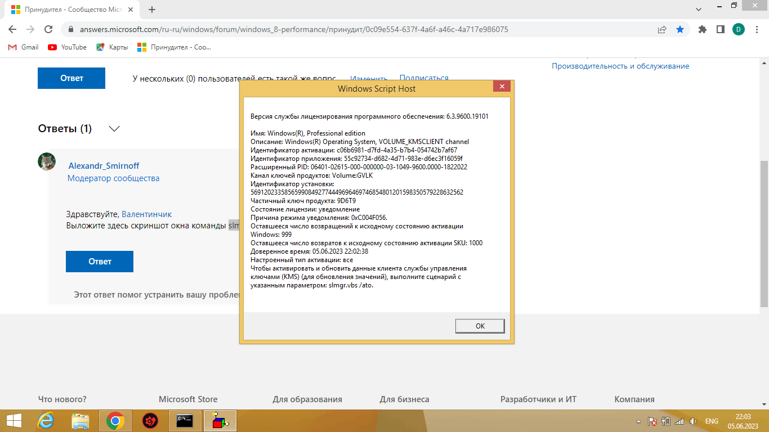Switch the ENG input language indicator

point(712,421)
